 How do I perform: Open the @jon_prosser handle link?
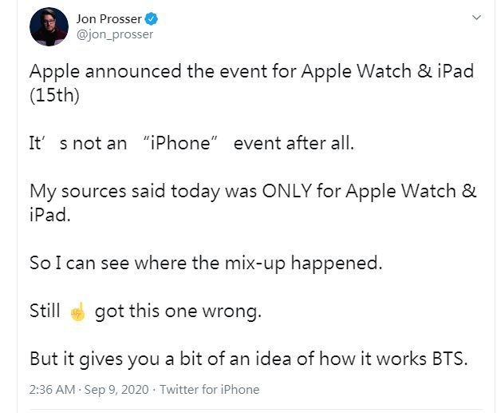pyautogui.click(x=114, y=34)
